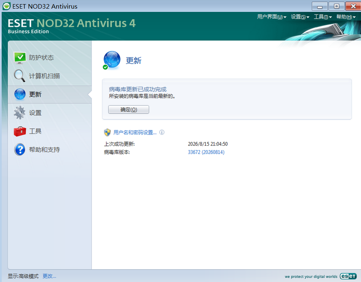Open the 用户名和密码设置... link
Screen dimensions: 361x282
click(135, 133)
